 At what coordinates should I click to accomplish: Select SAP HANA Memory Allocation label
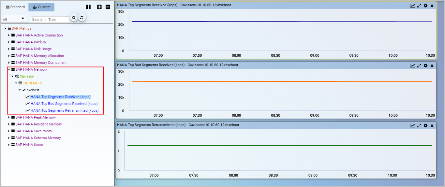[40, 56]
